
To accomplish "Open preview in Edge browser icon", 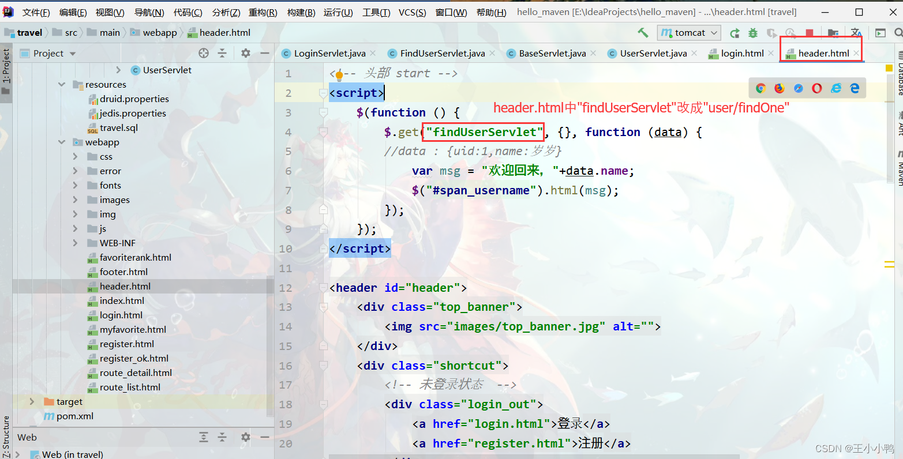I will click(x=855, y=88).
